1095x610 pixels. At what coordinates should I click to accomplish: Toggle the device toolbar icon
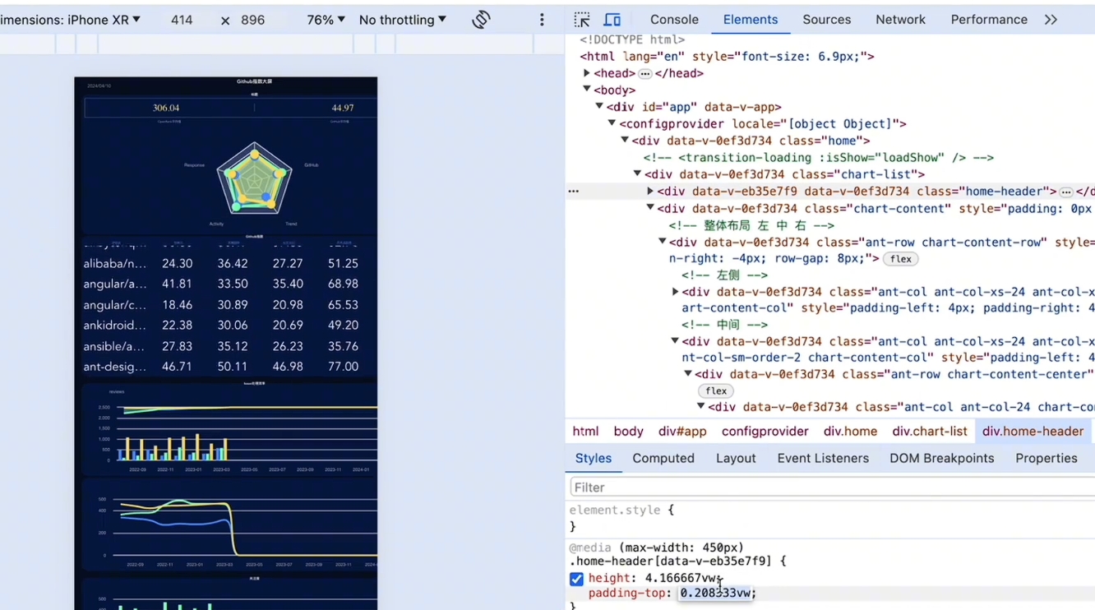pyautogui.click(x=612, y=20)
